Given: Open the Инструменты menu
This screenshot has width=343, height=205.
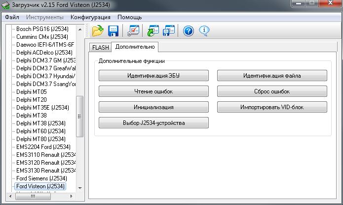Looking at the screenshot, I should (x=45, y=17).
